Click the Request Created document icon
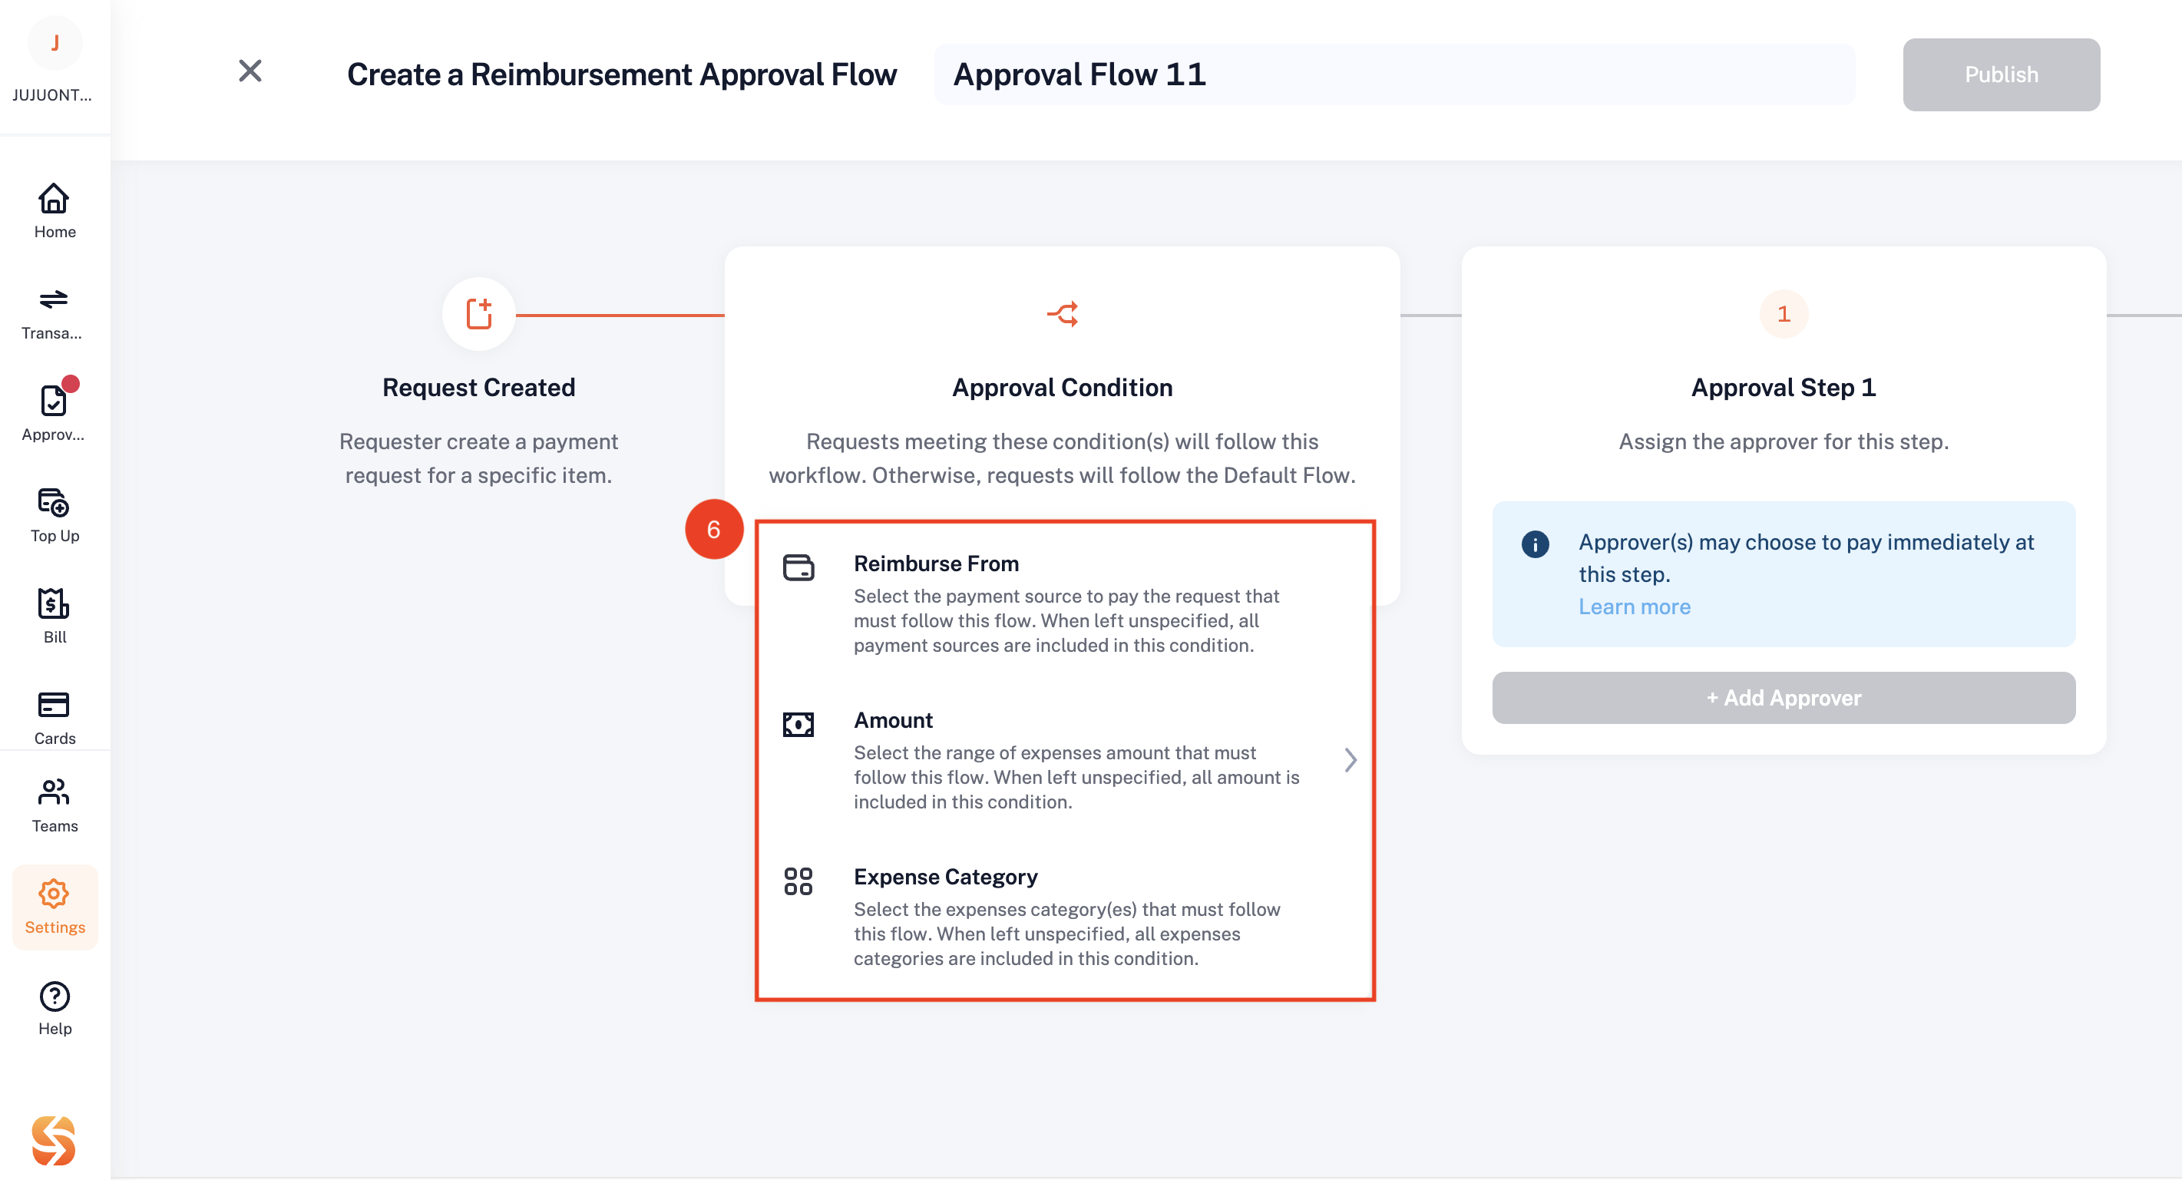 click(x=478, y=313)
